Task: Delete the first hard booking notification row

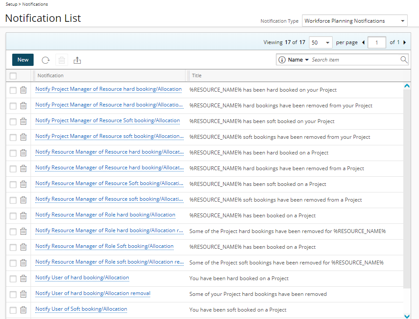Action: coord(24,90)
